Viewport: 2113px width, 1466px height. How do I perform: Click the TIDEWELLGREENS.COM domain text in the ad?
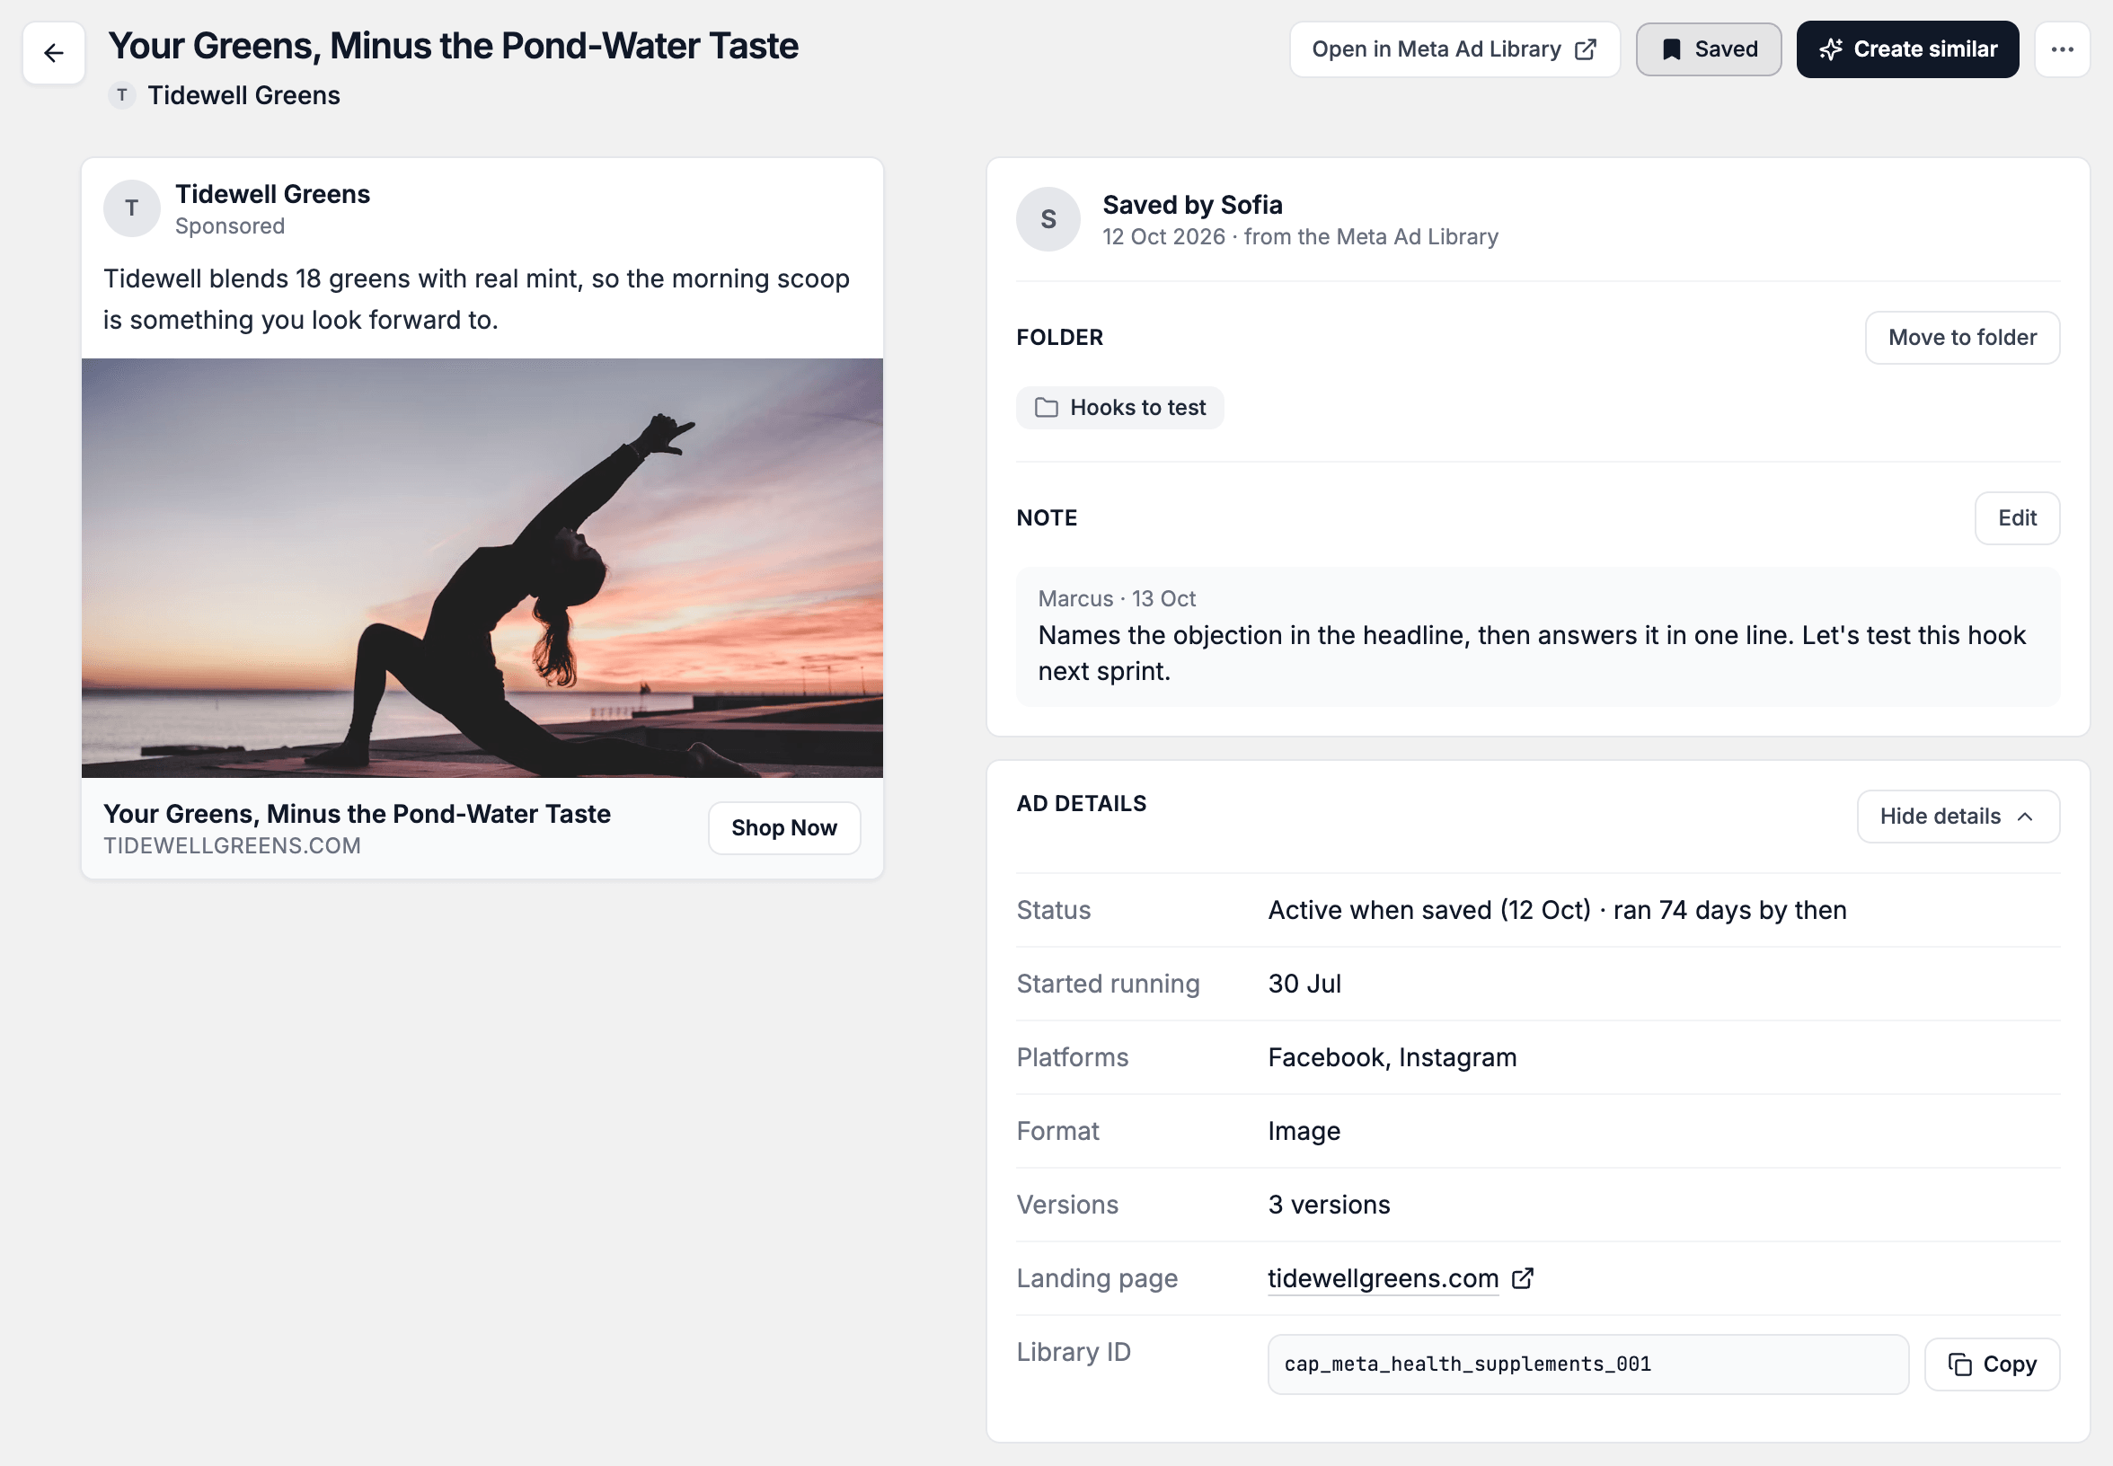click(232, 846)
